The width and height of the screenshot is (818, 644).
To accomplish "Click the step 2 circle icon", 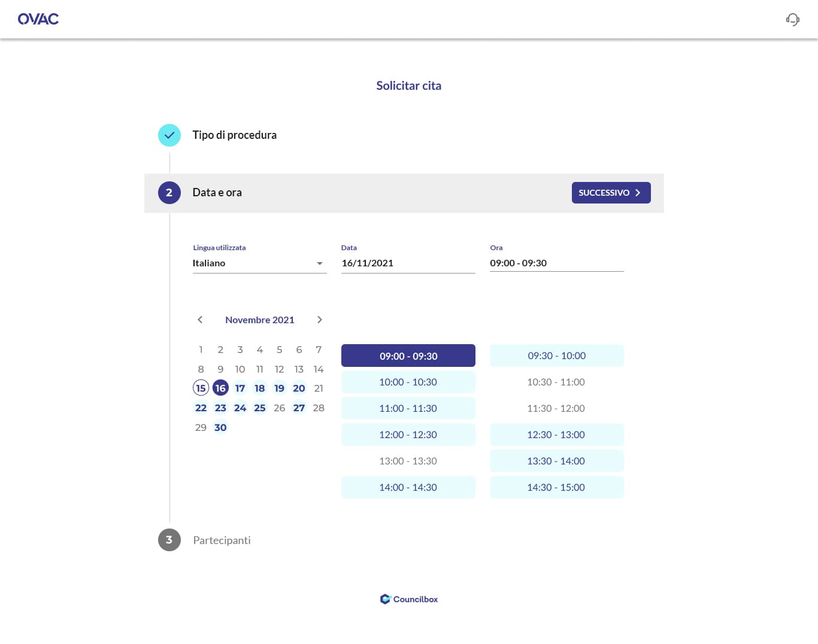I will tap(169, 193).
